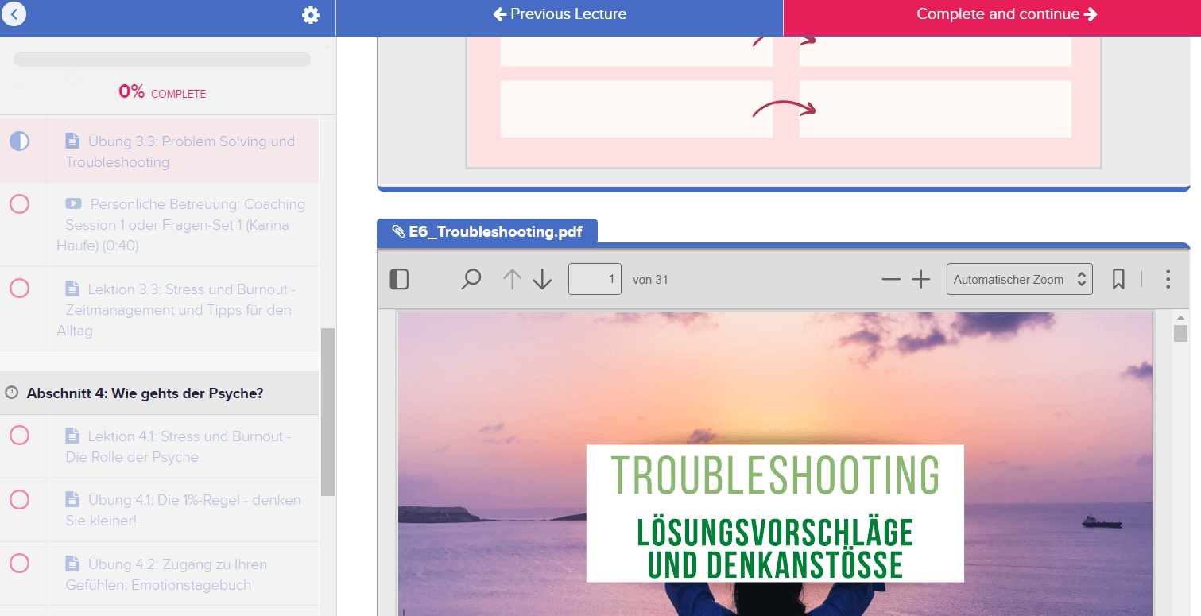Click the document icon beside Lektion 3.3
The width and height of the screenshot is (1201, 616).
point(72,289)
